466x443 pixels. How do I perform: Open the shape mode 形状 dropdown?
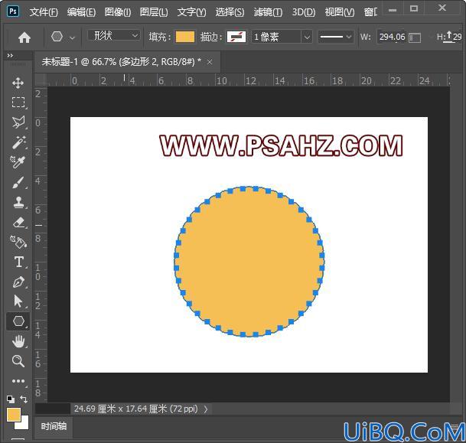click(x=114, y=36)
